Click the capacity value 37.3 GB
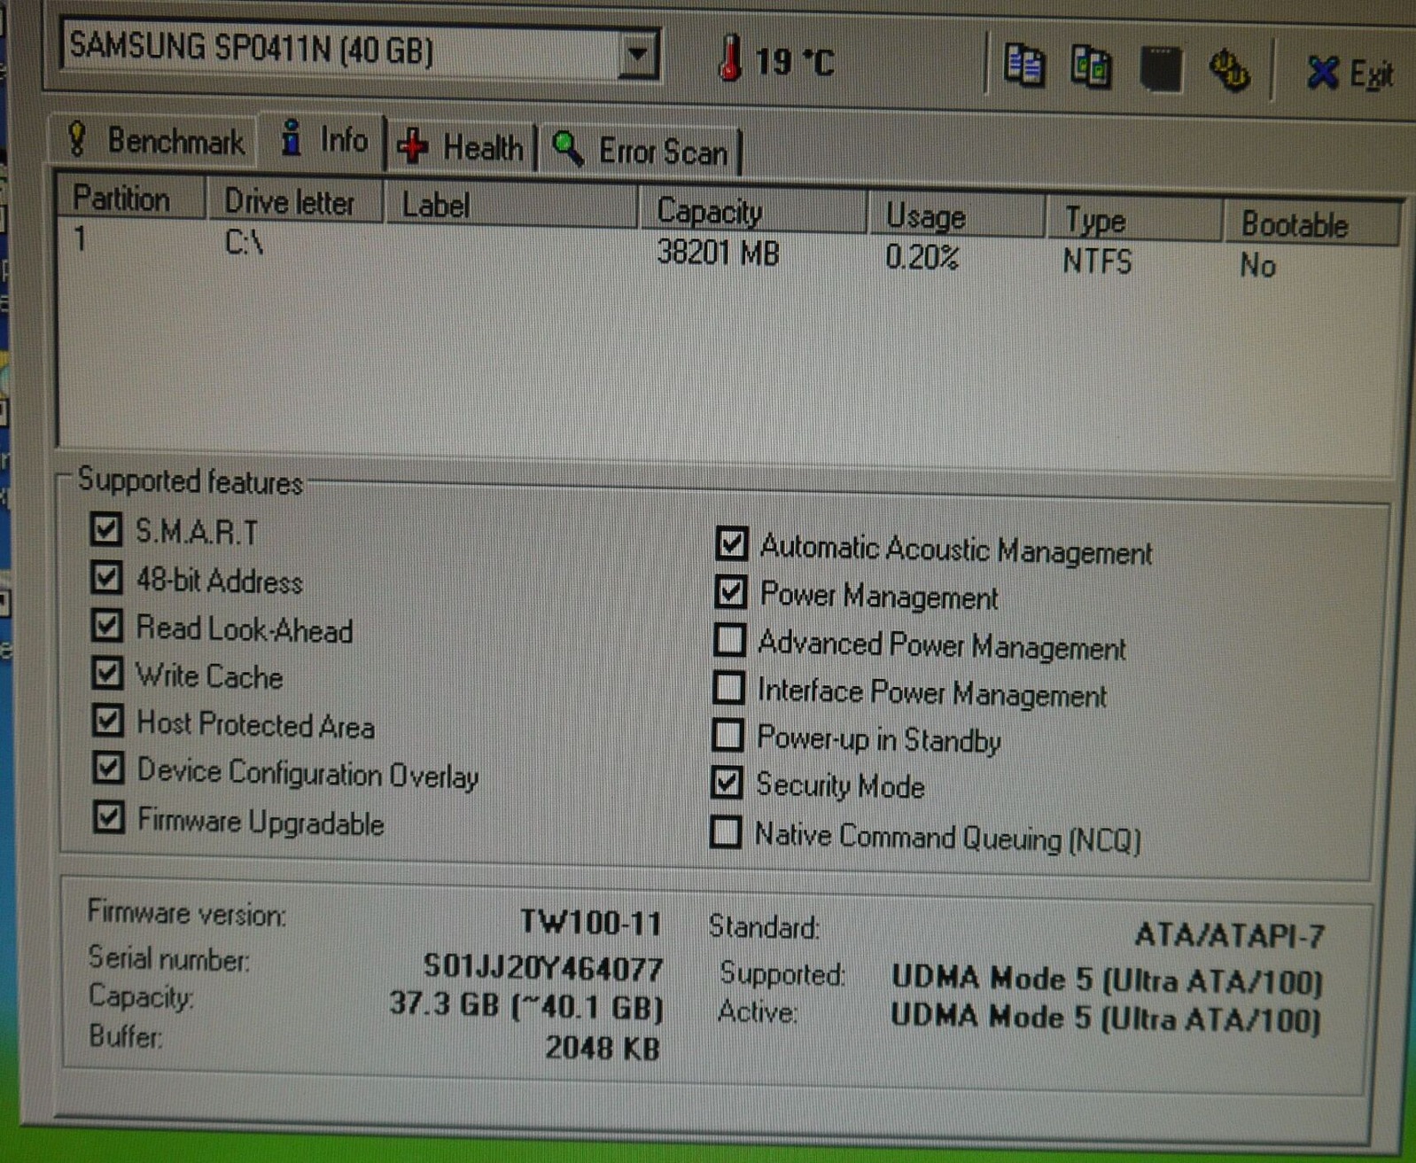 click(x=526, y=1006)
